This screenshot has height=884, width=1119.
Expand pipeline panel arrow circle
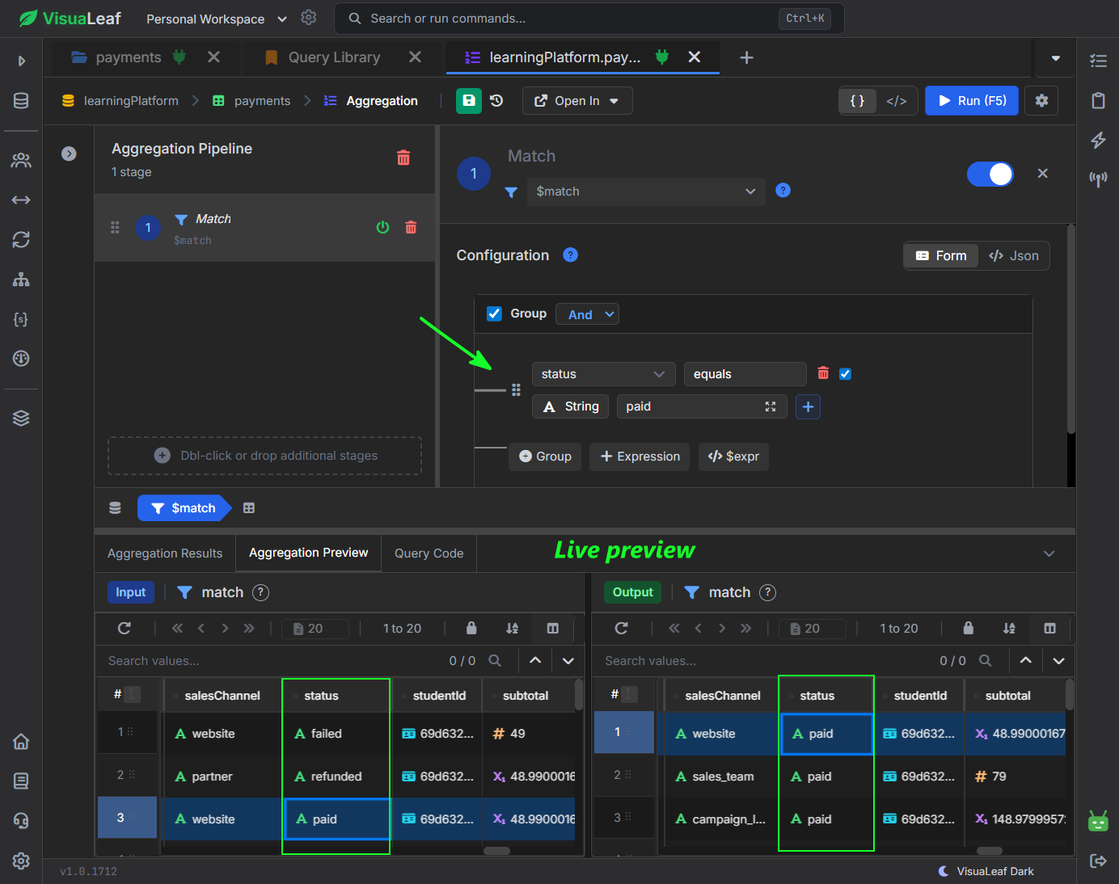[69, 154]
